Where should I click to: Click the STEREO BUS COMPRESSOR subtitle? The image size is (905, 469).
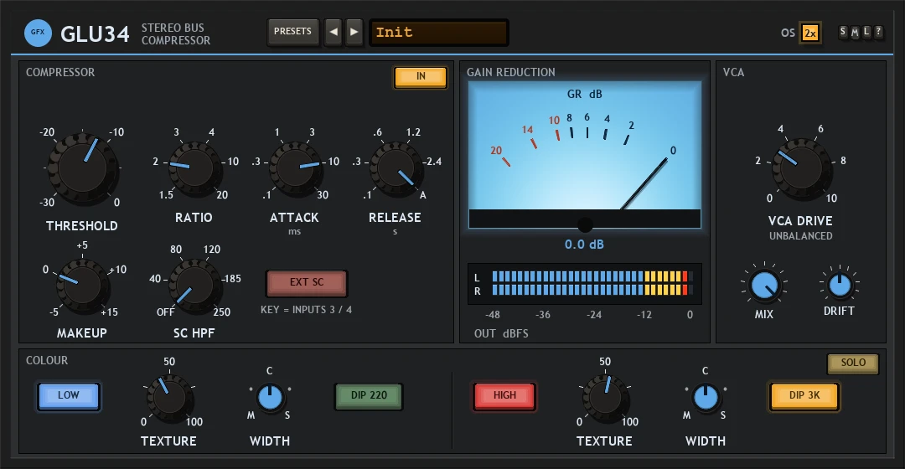175,34
